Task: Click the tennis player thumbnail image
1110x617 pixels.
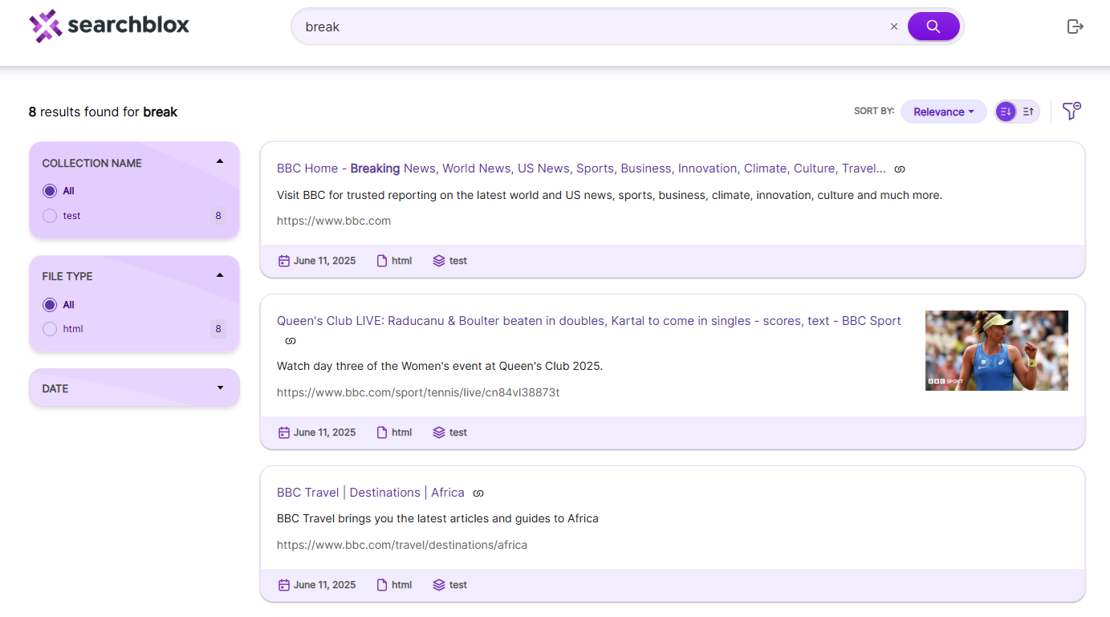Action: point(997,351)
